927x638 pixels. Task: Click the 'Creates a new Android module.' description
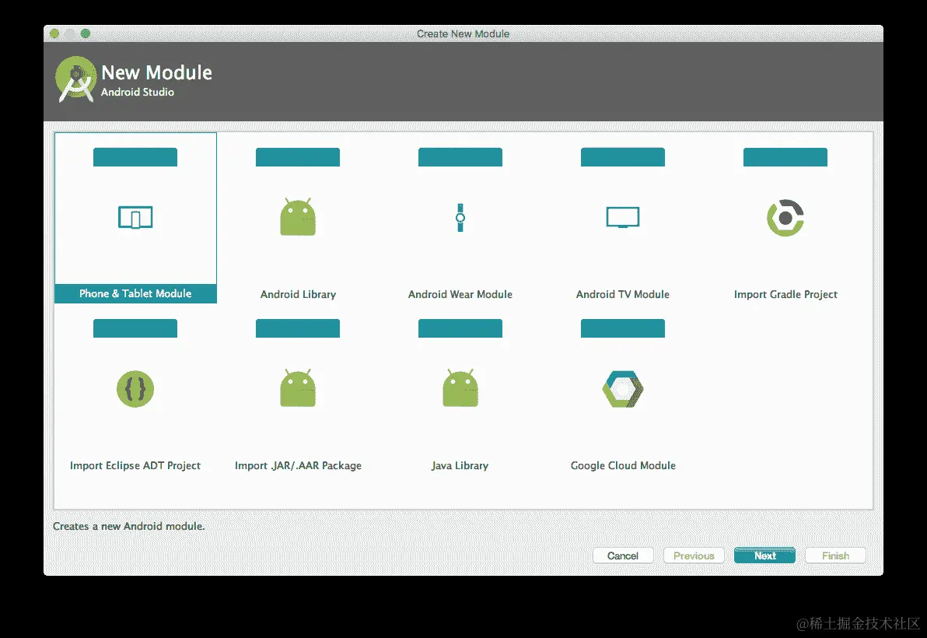(129, 526)
